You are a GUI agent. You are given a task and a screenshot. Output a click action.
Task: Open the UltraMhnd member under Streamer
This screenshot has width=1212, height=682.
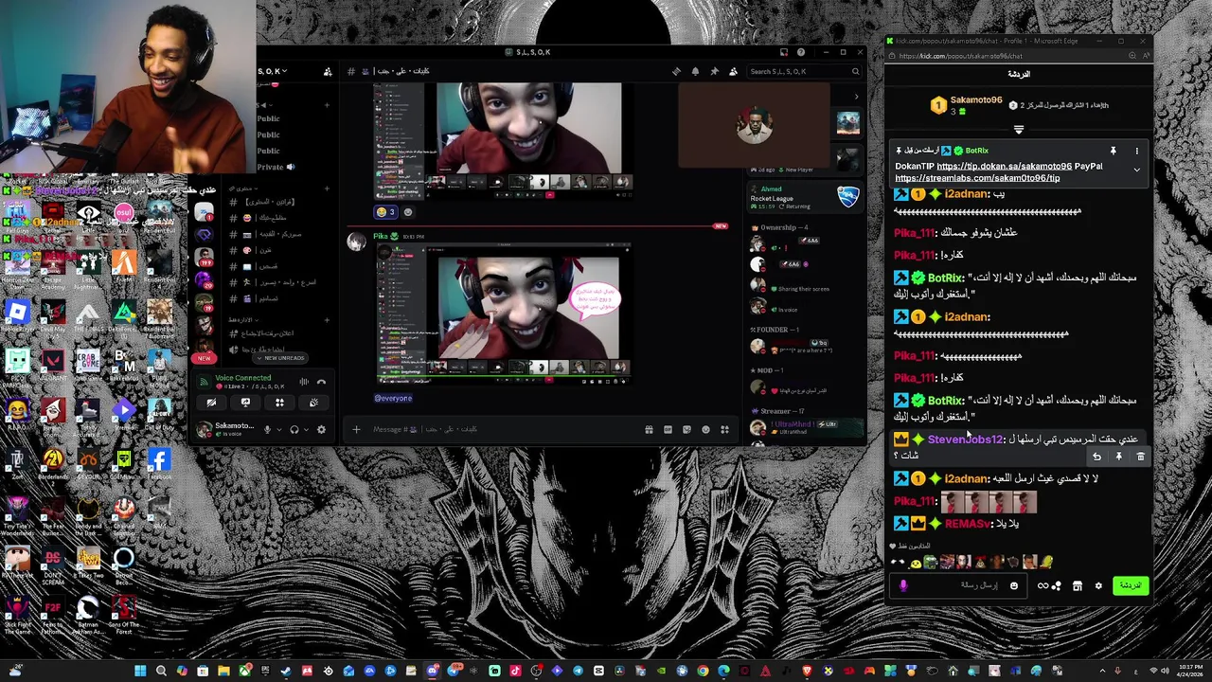pyautogui.click(x=807, y=427)
